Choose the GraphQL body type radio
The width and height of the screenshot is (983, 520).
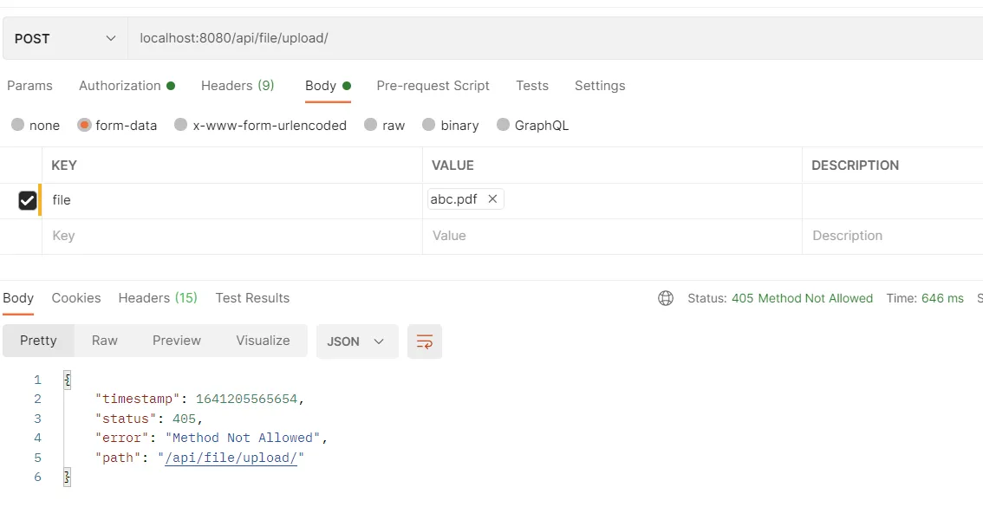[504, 125]
